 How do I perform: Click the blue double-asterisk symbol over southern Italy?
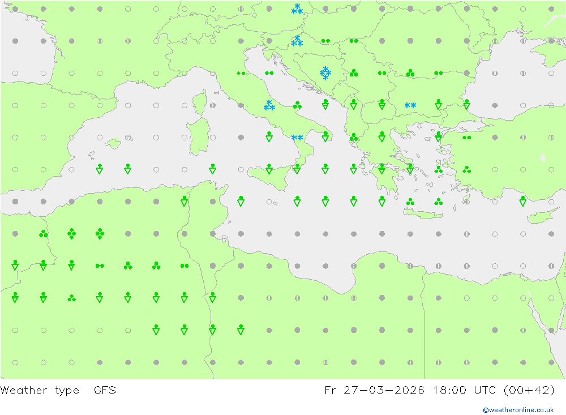pyautogui.click(x=297, y=138)
